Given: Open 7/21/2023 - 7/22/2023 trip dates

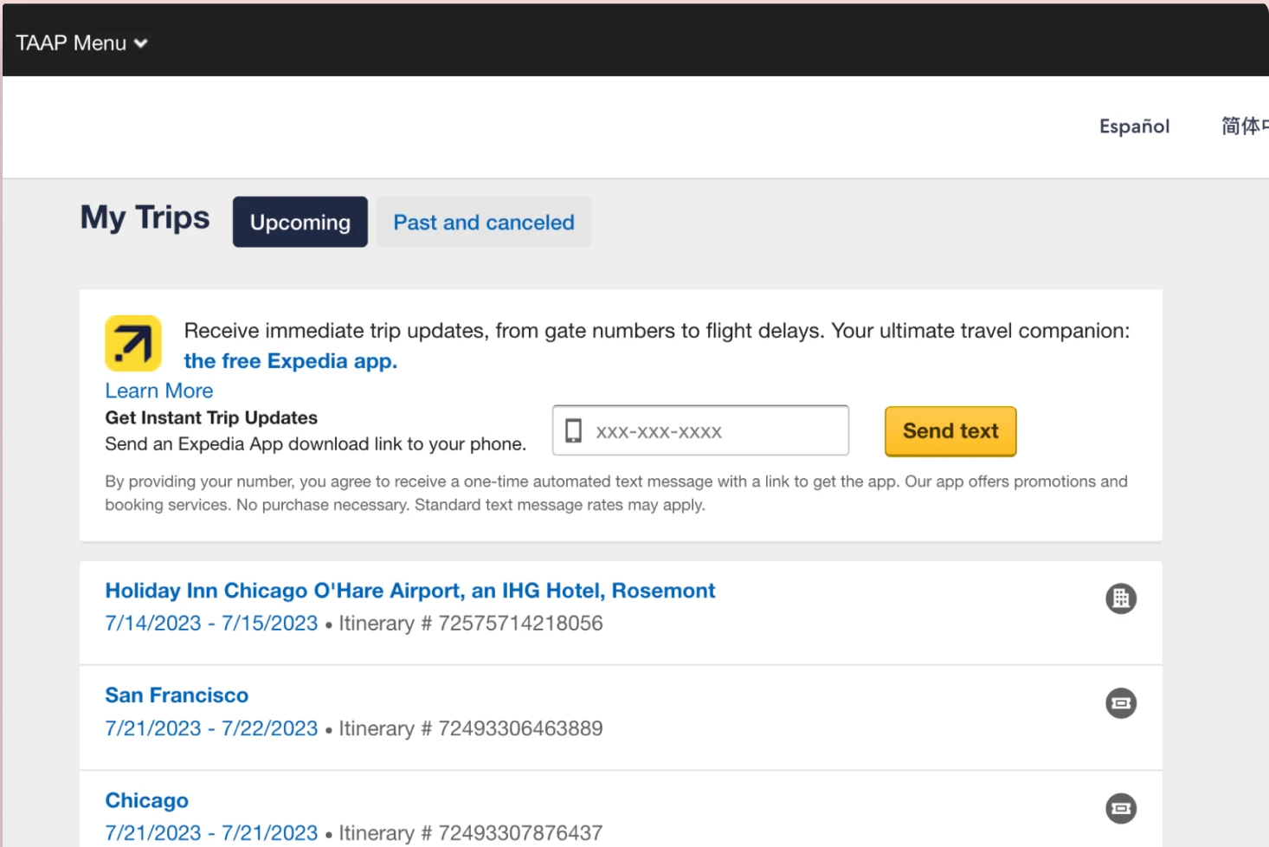Looking at the screenshot, I should pos(211,728).
